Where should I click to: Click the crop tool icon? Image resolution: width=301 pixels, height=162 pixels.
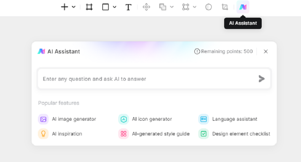pos(225,7)
